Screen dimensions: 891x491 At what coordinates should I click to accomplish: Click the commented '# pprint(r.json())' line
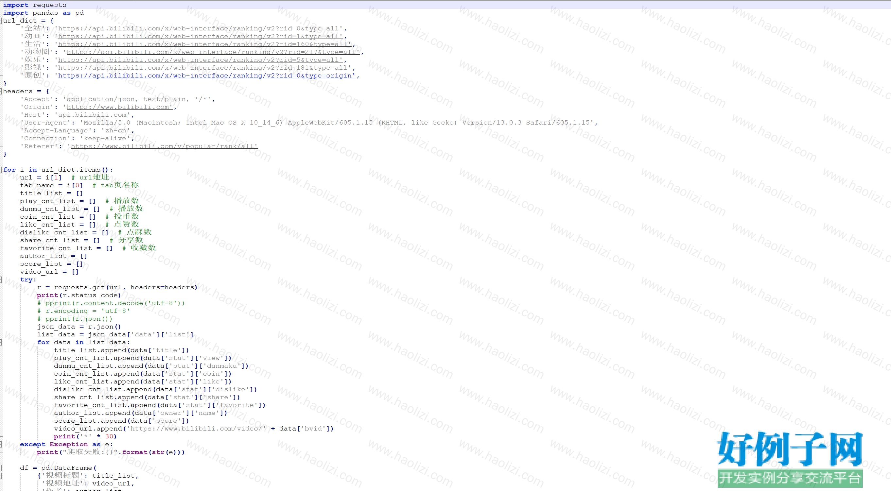75,319
